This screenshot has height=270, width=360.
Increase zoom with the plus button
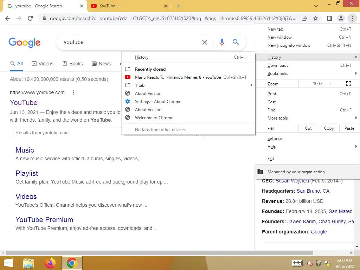(331, 84)
